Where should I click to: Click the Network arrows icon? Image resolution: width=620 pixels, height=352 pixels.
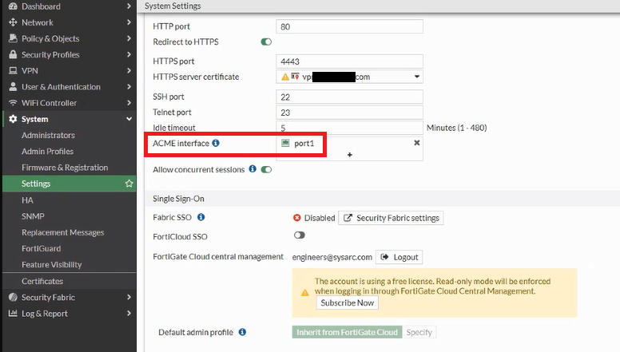tap(13, 22)
